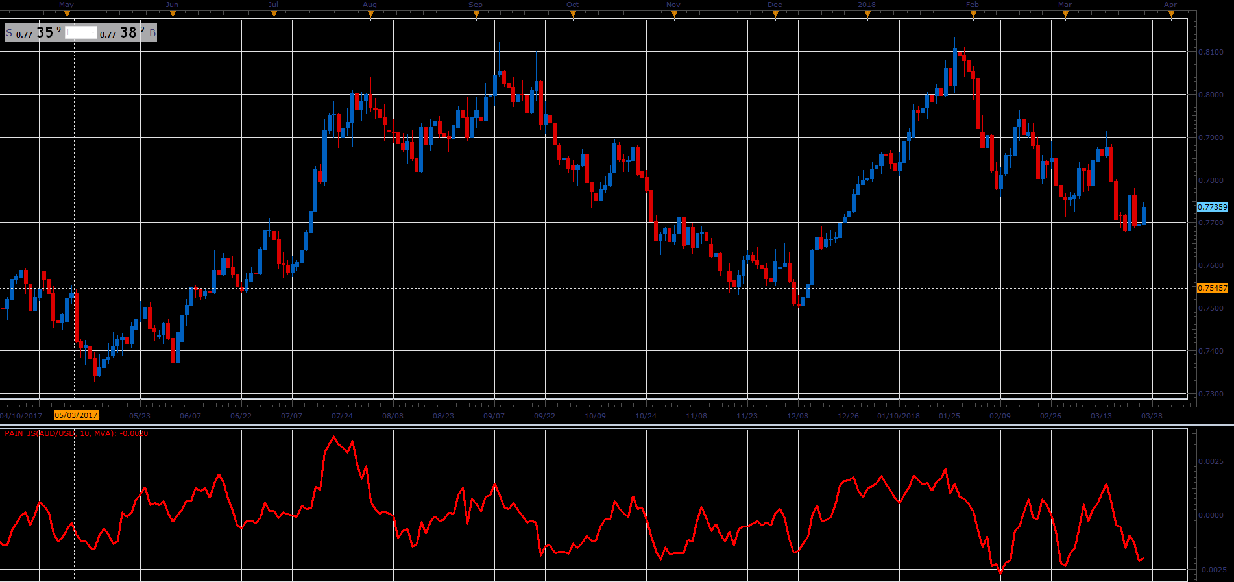1234x582 pixels.
Task: Click the 02/09 date axis label
Action: click(1000, 416)
